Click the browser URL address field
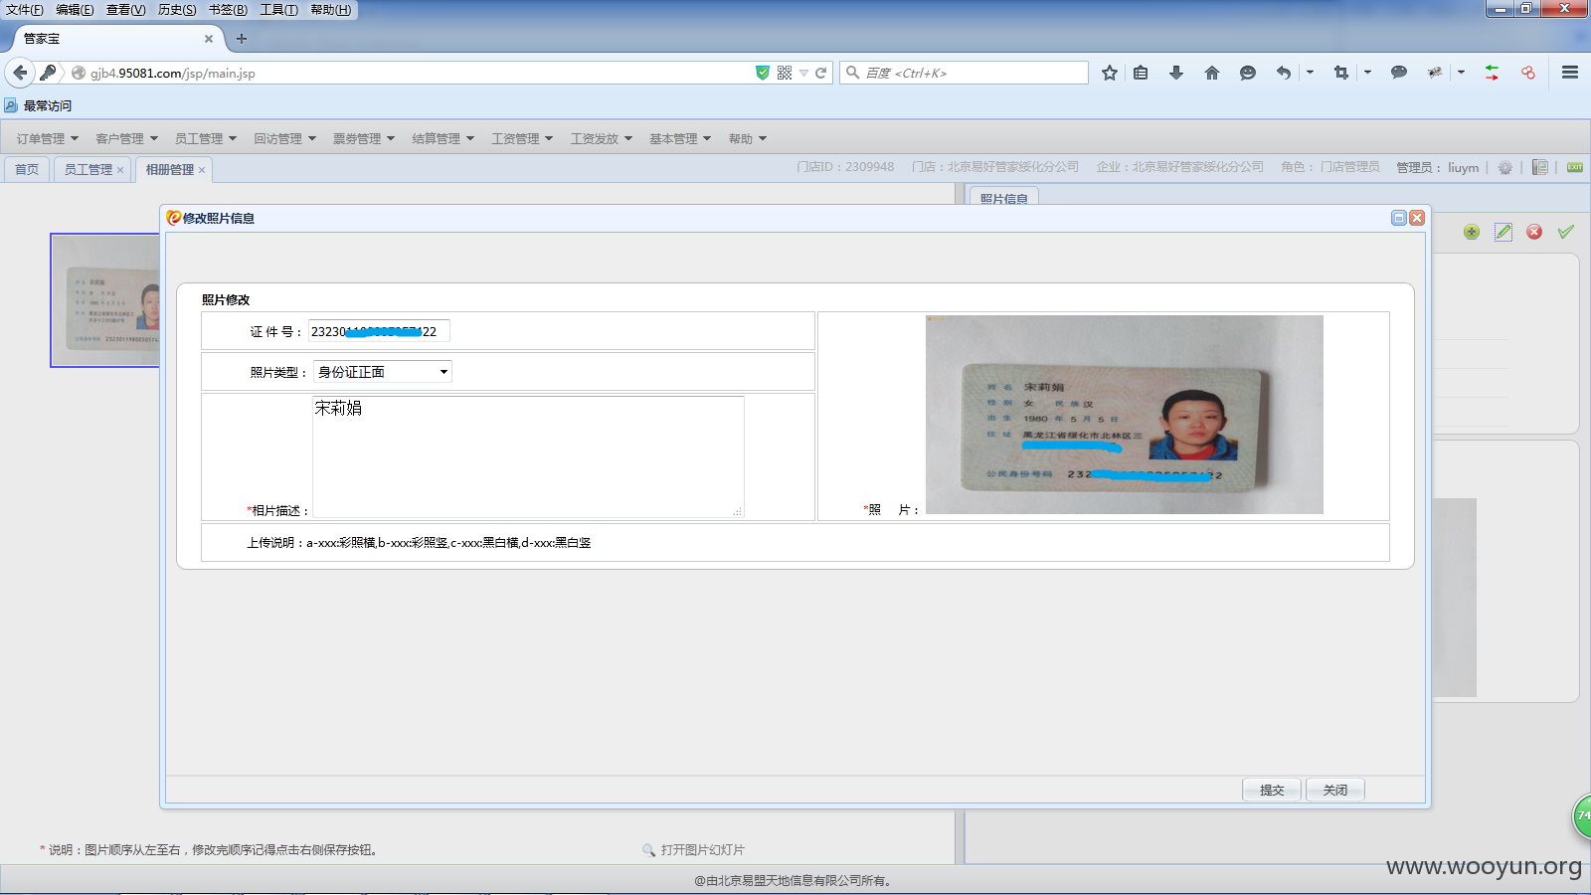 pyautogui.click(x=418, y=73)
